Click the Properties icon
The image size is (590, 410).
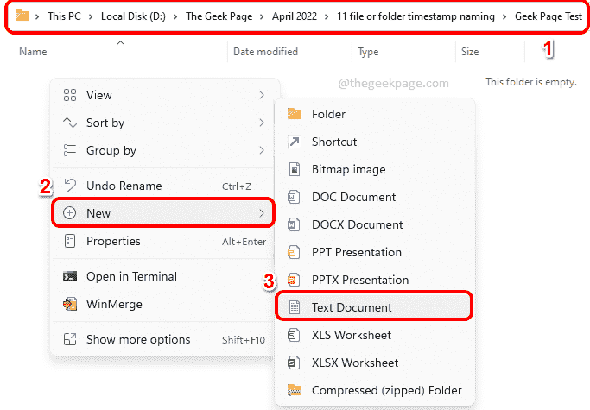(x=70, y=241)
